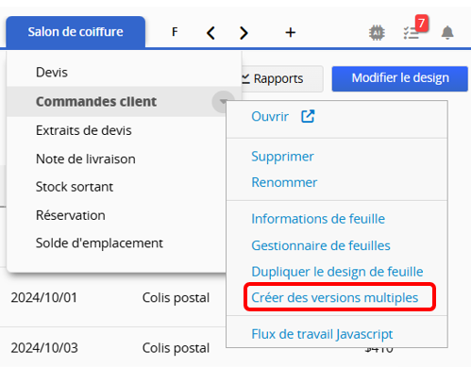Image resolution: width=471 pixels, height=367 pixels.
Task: Go to next tab with right chevron
Action: tap(244, 33)
